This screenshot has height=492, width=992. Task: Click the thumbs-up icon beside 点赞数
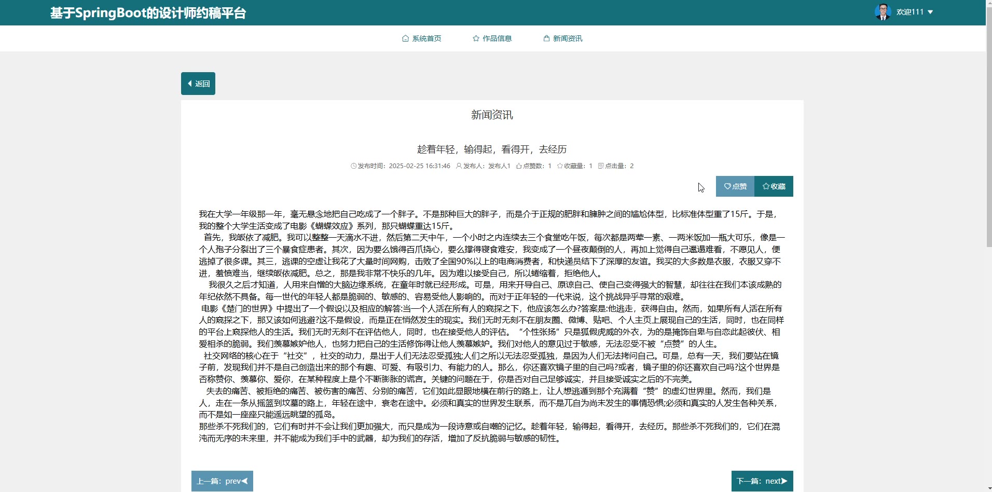(519, 166)
